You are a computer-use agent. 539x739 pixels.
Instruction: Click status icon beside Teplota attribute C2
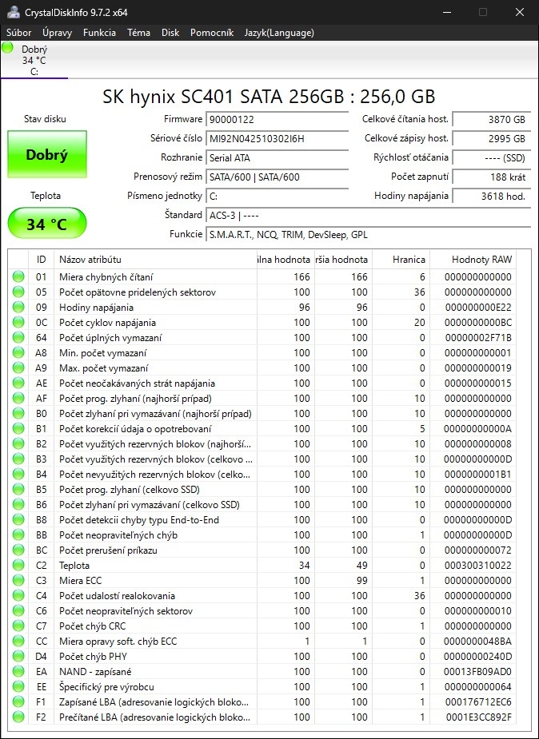point(18,565)
